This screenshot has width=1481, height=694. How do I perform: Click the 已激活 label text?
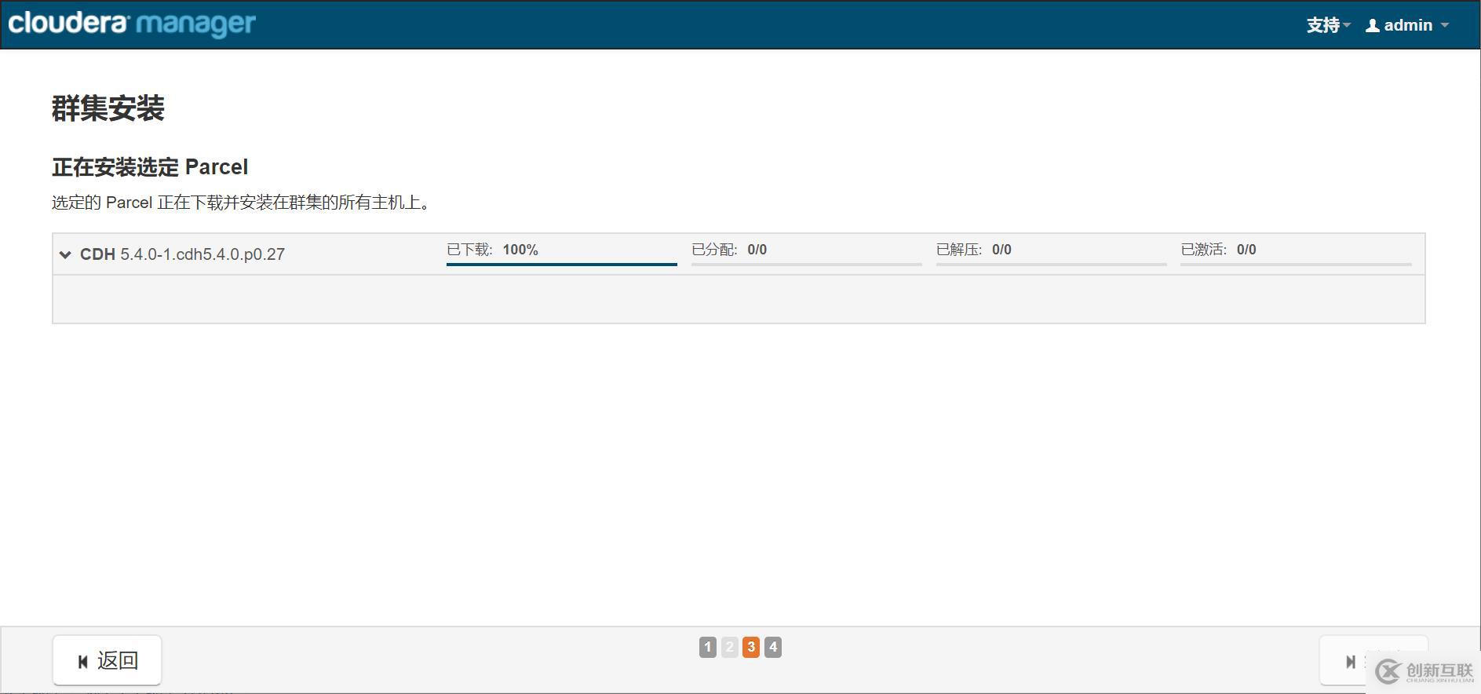point(1204,250)
